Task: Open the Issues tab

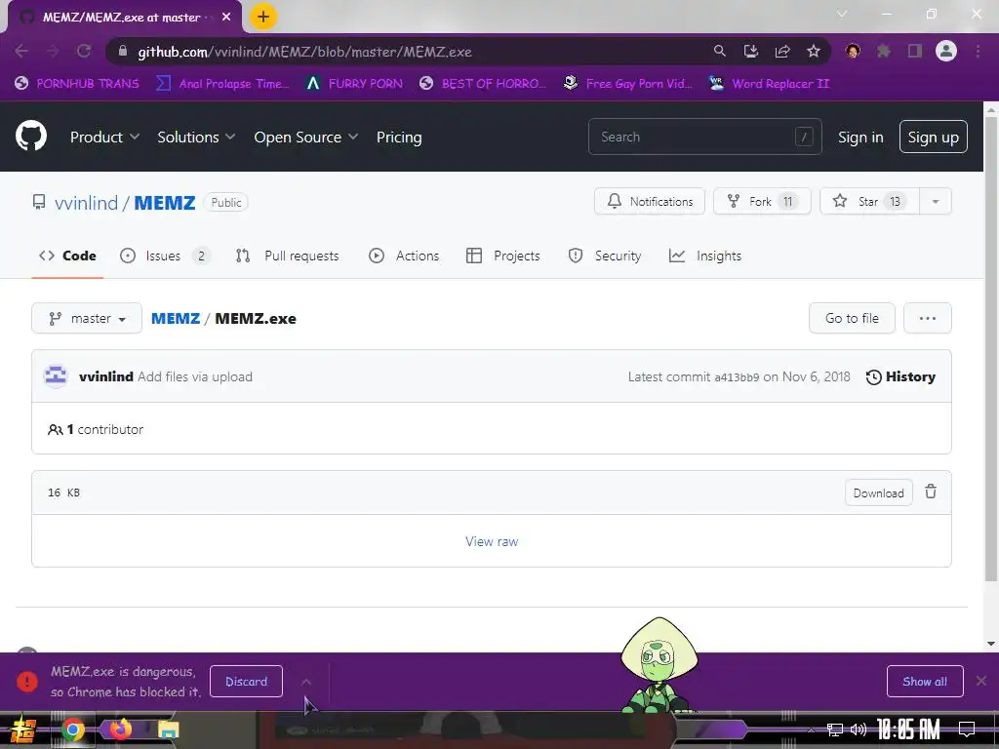Action: tap(164, 256)
